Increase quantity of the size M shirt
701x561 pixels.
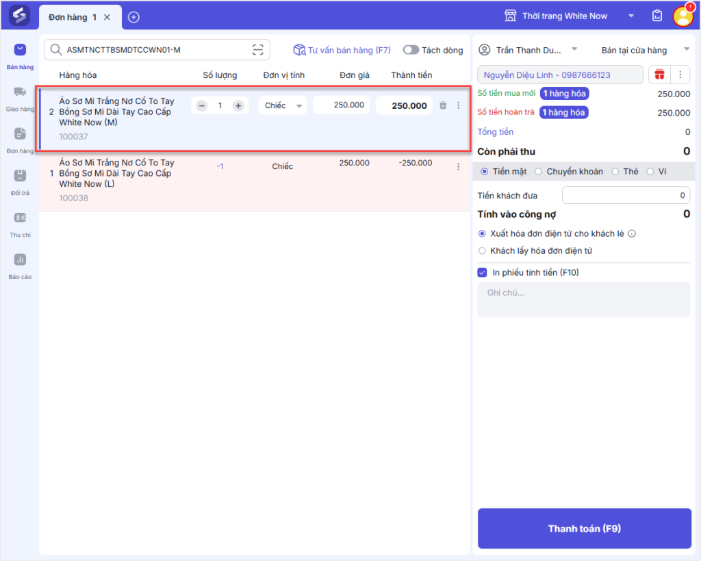[238, 106]
